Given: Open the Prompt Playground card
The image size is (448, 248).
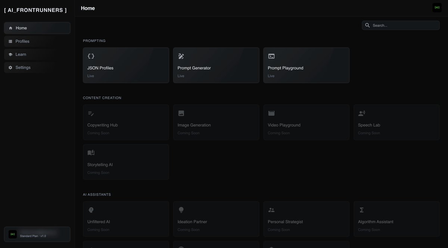Looking at the screenshot, I should [x=307, y=65].
